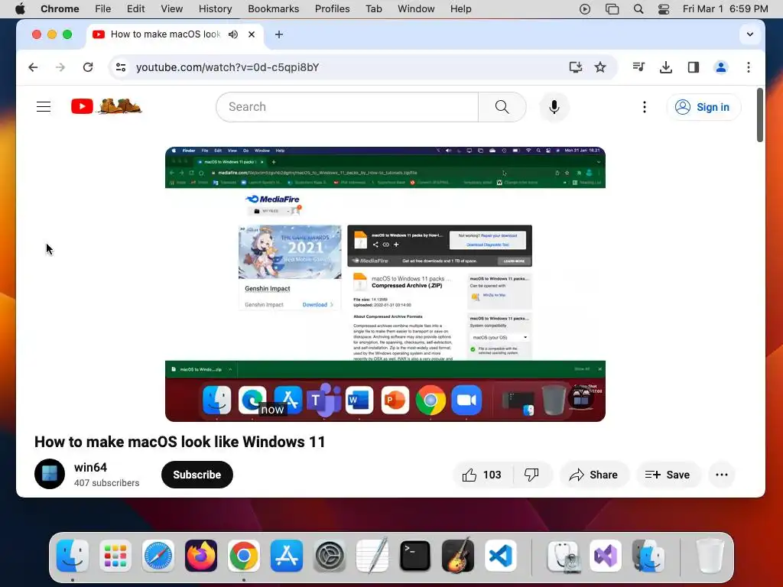
Task: Open the win64 channel avatar
Action: 50,474
